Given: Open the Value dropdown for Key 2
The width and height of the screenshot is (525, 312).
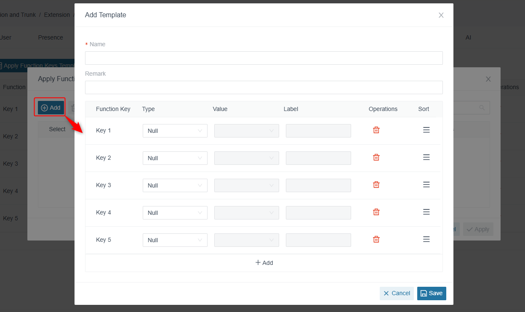Looking at the screenshot, I should [x=247, y=158].
